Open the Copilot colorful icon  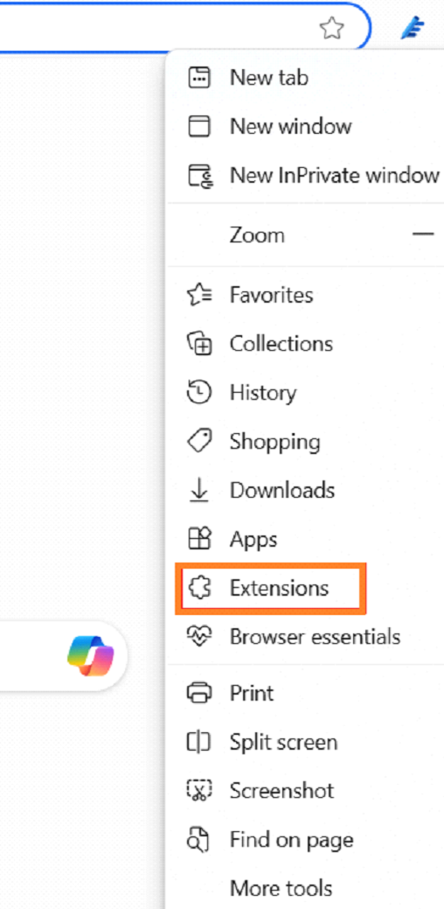point(91,655)
